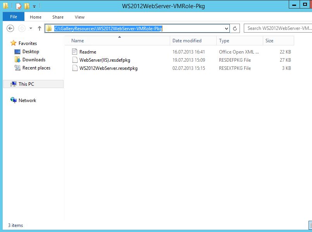Click the 3 KB size value
Viewport: 312px width, 232px height.
[286, 68]
